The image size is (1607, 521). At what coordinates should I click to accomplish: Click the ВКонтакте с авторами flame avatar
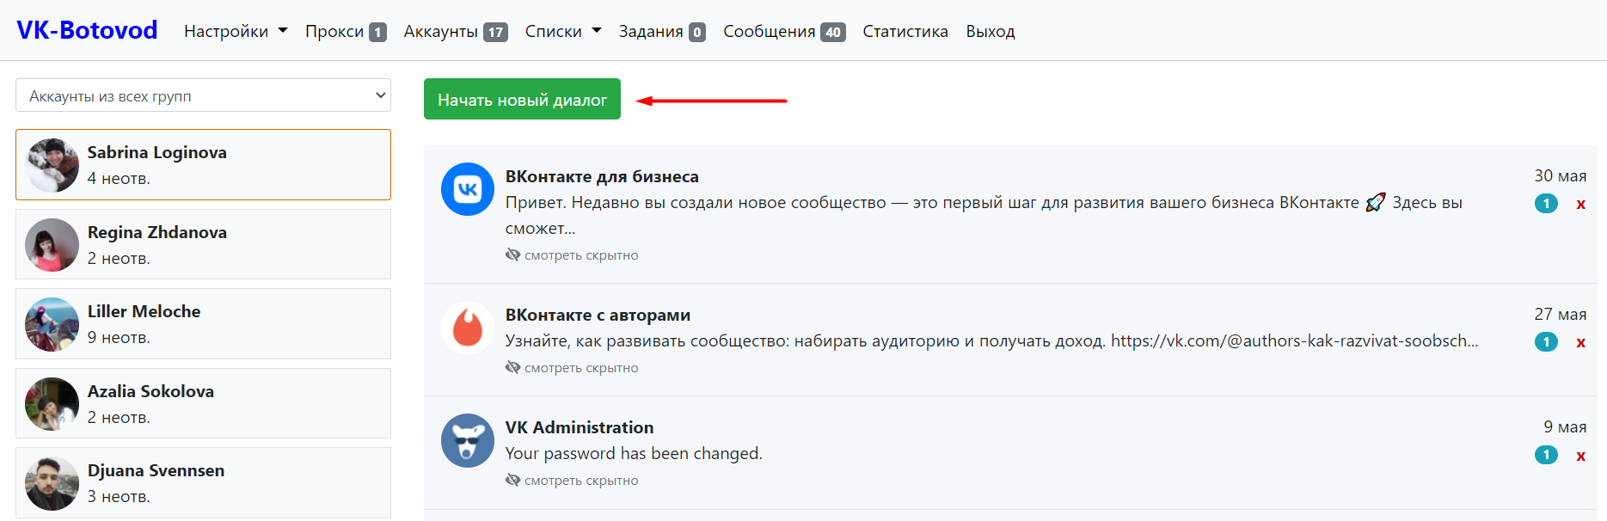[x=468, y=328]
